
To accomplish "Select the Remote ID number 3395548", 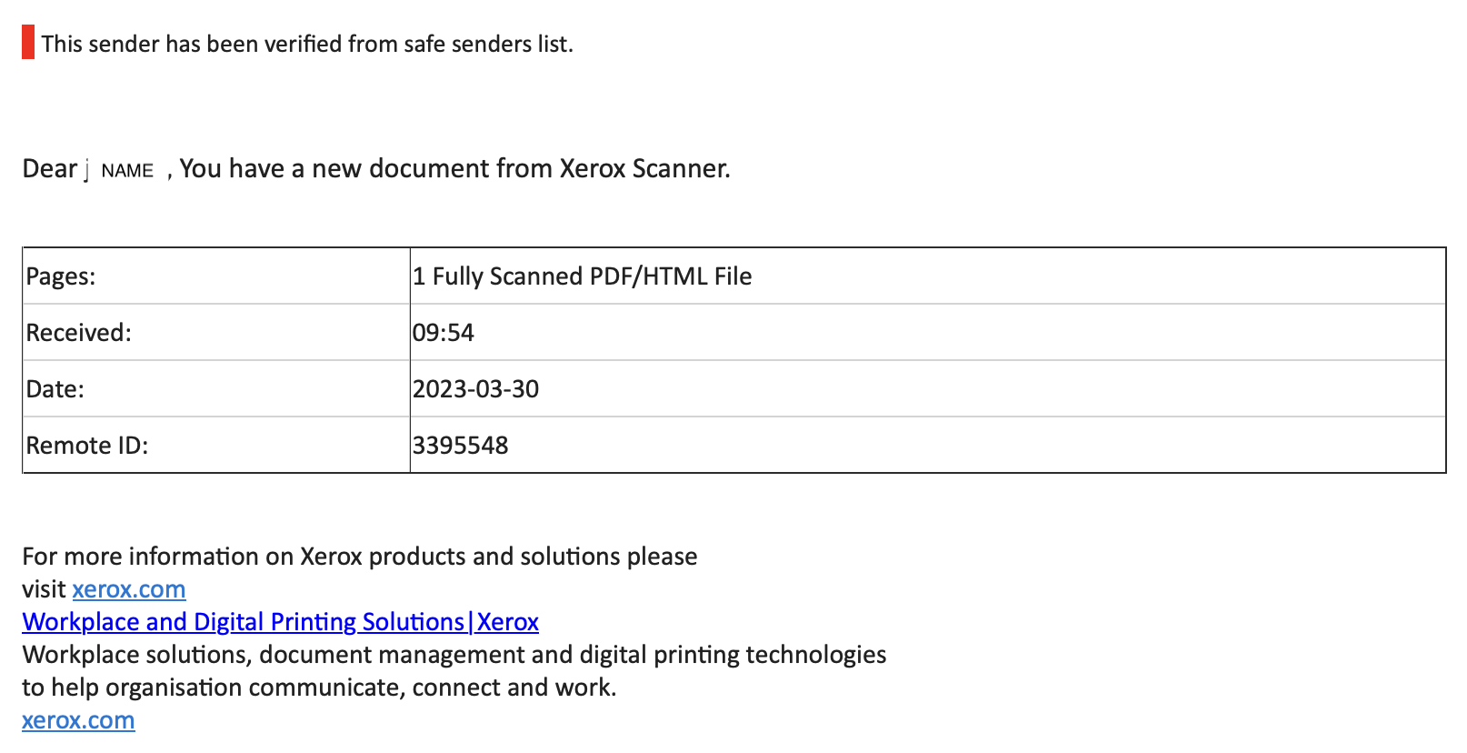I will (x=461, y=446).
